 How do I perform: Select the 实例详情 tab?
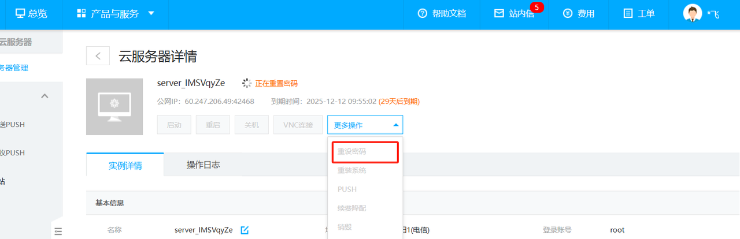click(x=125, y=166)
